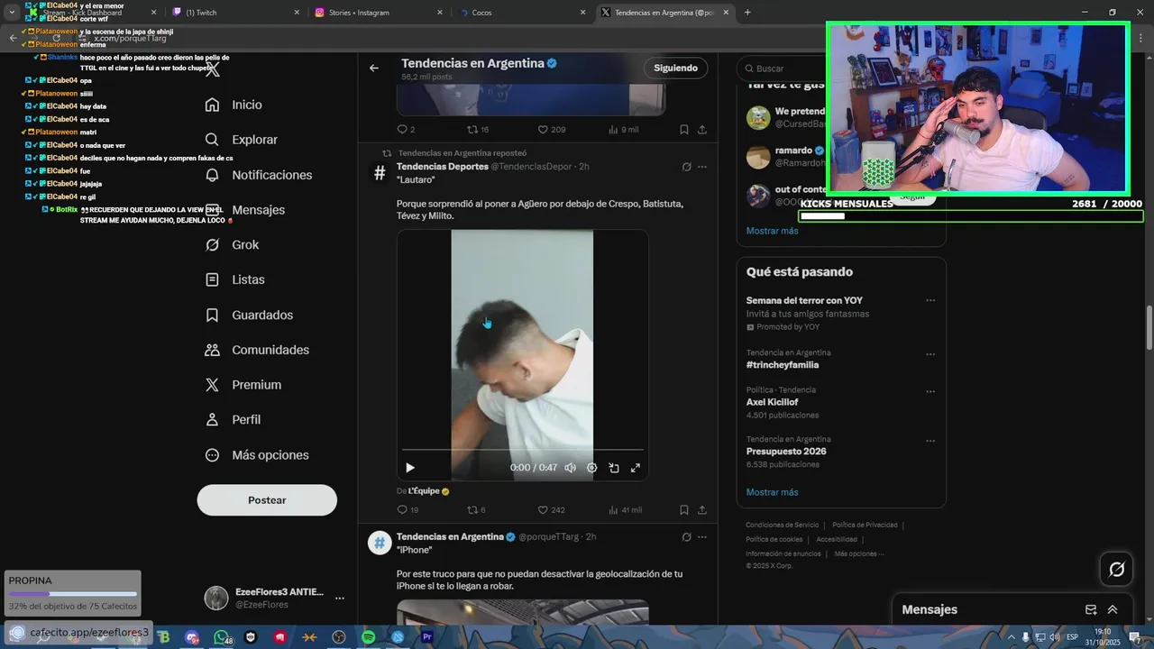The height and width of the screenshot is (649, 1154).
Task: Open Comunidades in the sidebar
Action: pyautogui.click(x=257, y=350)
